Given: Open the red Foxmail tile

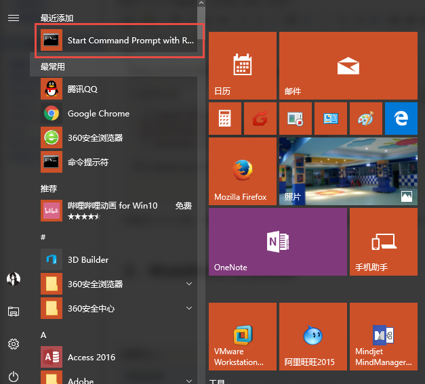Looking at the screenshot, I should 260,119.
